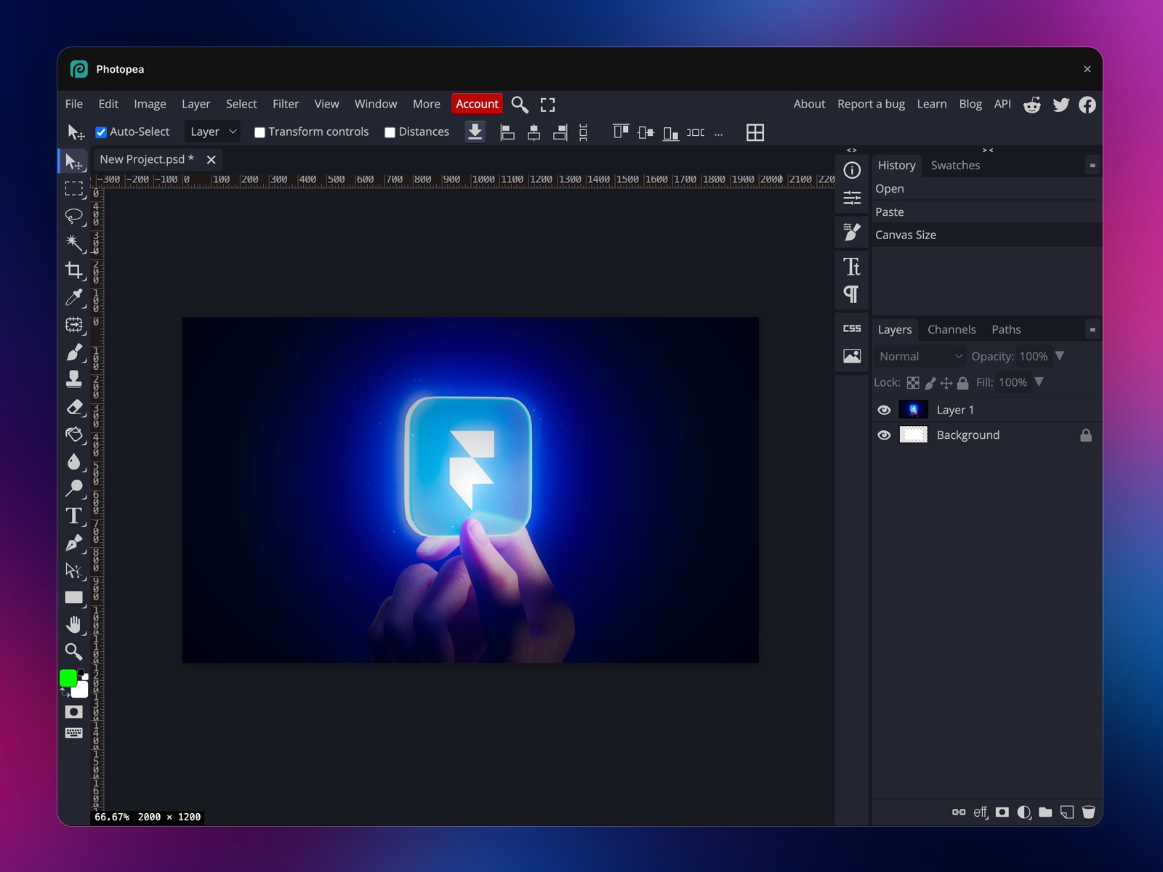Screen dimensions: 1163x872
Task: Click the foreground color swatch
Action: coord(68,678)
